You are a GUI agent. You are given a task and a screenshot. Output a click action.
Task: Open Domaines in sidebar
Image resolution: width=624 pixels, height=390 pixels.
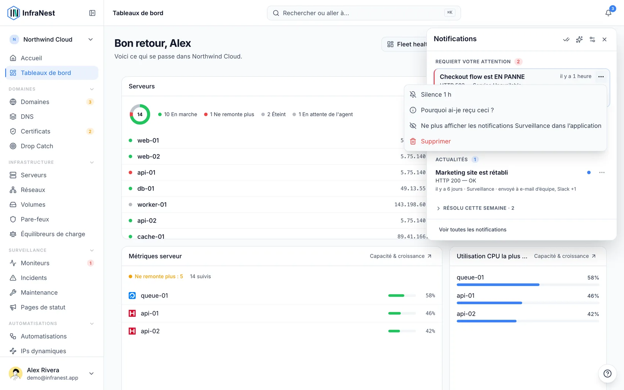(52, 102)
